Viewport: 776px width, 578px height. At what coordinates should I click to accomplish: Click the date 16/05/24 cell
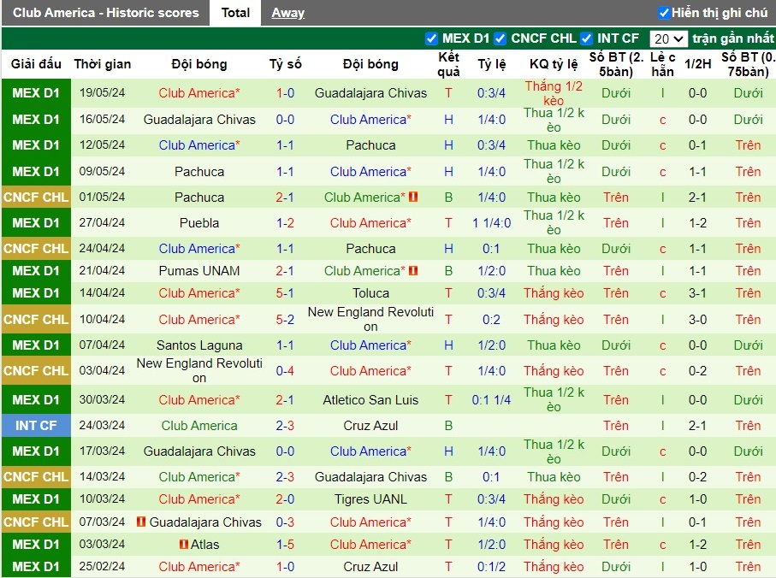(102, 119)
